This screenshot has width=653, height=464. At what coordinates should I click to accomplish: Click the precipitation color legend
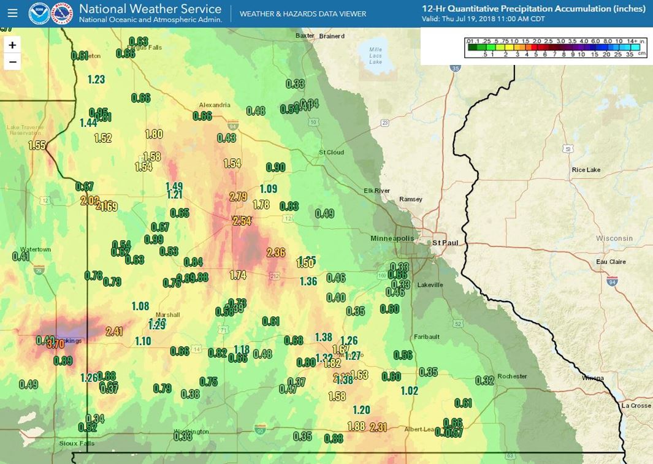[x=556, y=48]
